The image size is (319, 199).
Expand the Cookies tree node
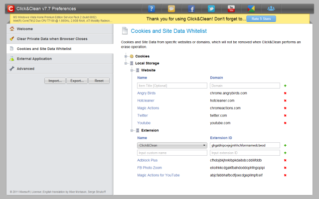(x=126, y=56)
